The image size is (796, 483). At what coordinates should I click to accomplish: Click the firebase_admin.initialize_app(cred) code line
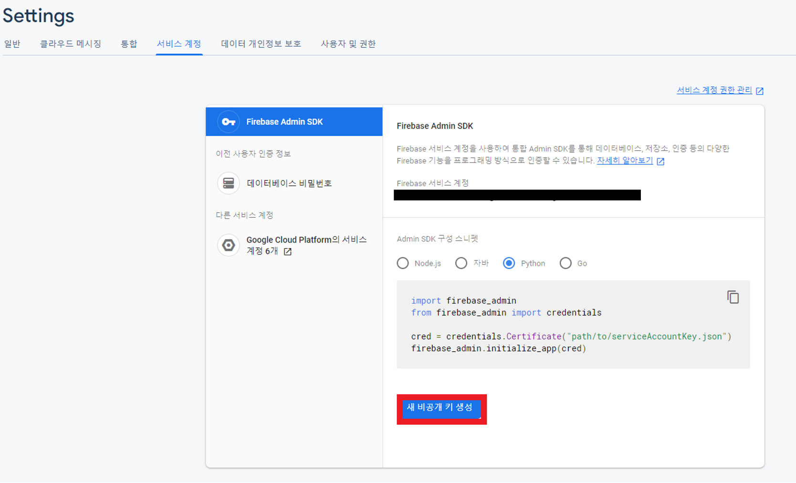pos(499,348)
